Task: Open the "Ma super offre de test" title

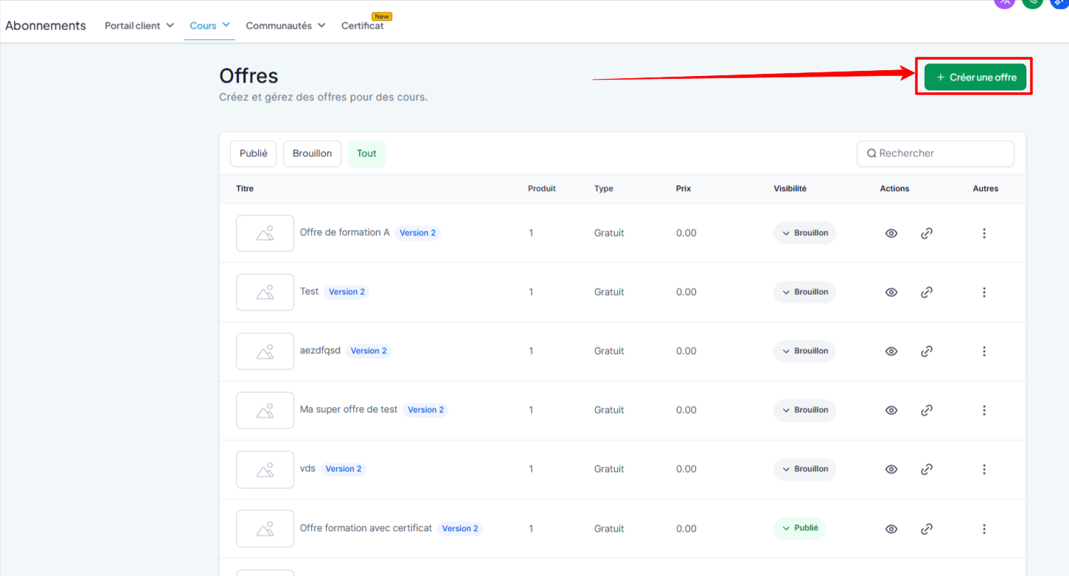Action: tap(349, 409)
